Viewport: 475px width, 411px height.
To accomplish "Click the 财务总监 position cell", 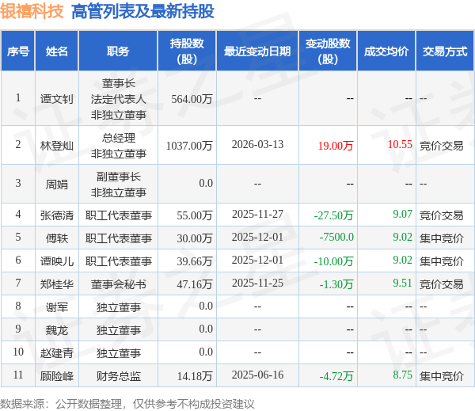I will click(119, 376).
